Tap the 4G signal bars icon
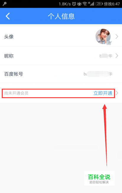 [x=91, y=4]
